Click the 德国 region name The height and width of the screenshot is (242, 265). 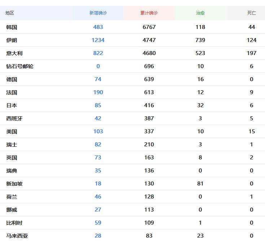coord(12,79)
